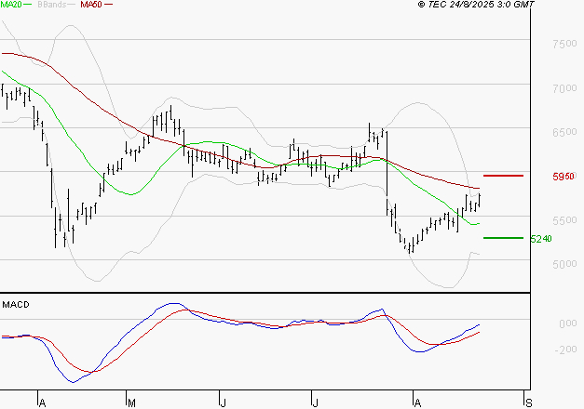The height and width of the screenshot is (409, 584).
Task: Click the 7500 price axis label
Action: pyautogui.click(x=564, y=44)
